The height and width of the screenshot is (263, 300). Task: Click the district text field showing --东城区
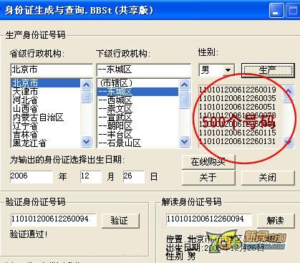click(x=143, y=70)
